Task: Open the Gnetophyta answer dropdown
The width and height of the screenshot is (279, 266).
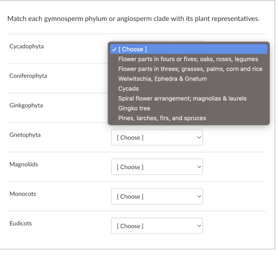Action: click(157, 137)
